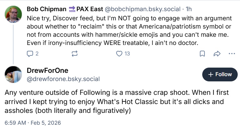Click the like count 13
240x127 pixels.
(x=127, y=54)
